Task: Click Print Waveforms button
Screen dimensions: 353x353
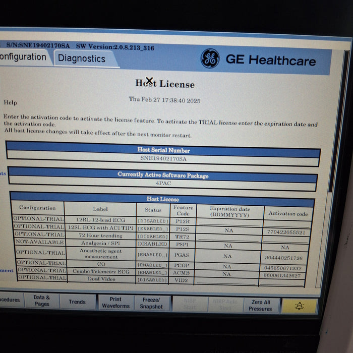Action: [x=115, y=303]
